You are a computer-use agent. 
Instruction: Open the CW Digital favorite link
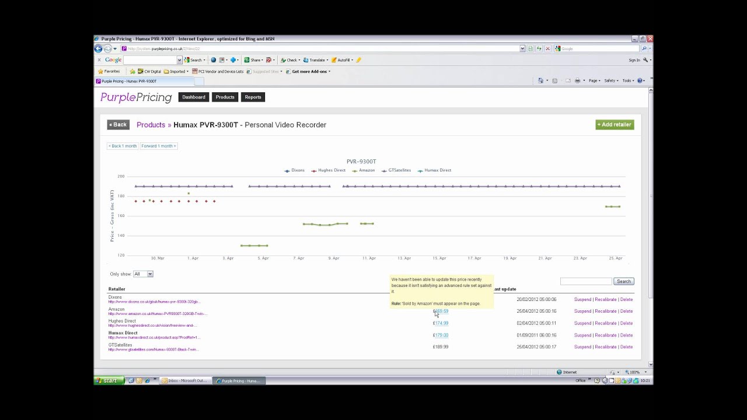(149, 71)
